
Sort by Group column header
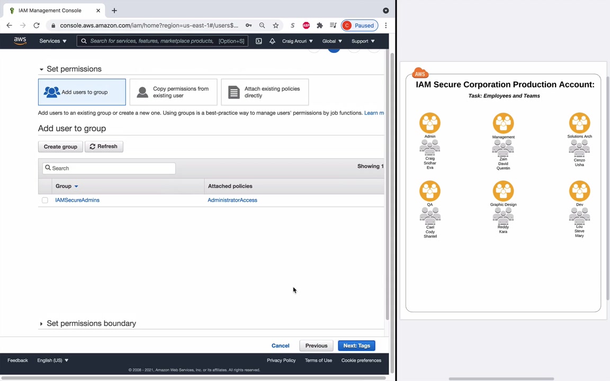(67, 186)
